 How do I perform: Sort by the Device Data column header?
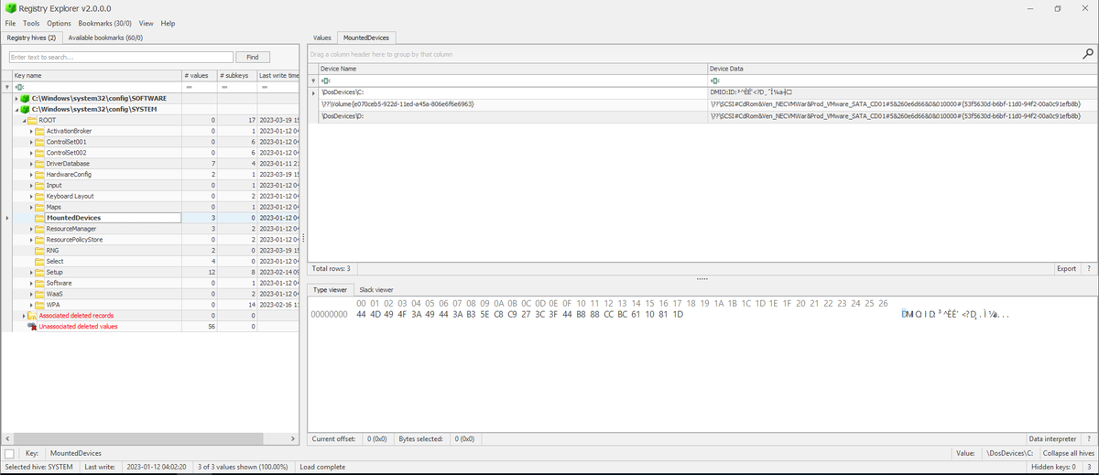tap(901, 69)
